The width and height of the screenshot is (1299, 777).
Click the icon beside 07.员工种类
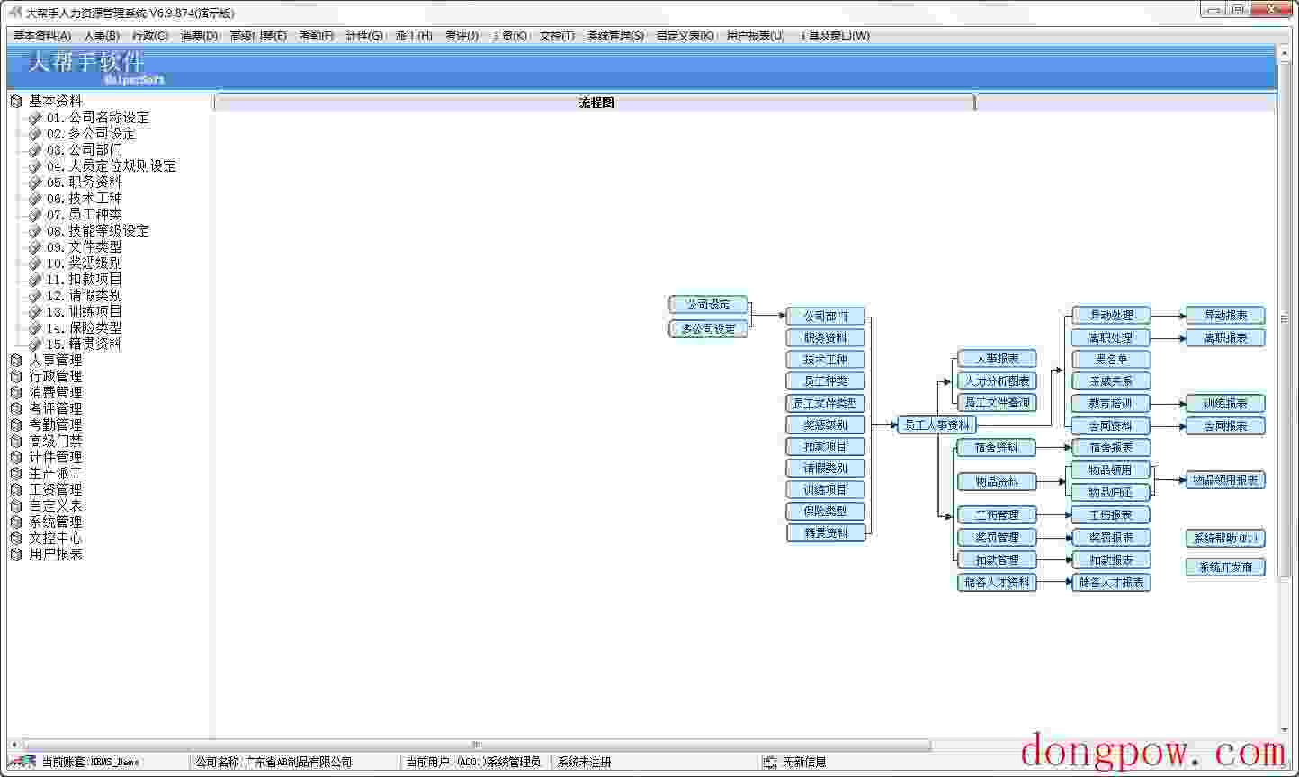(x=35, y=215)
